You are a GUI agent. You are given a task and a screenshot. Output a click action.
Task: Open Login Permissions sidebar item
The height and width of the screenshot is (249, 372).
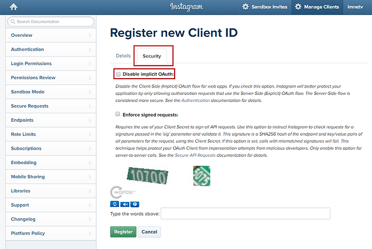pos(51,64)
